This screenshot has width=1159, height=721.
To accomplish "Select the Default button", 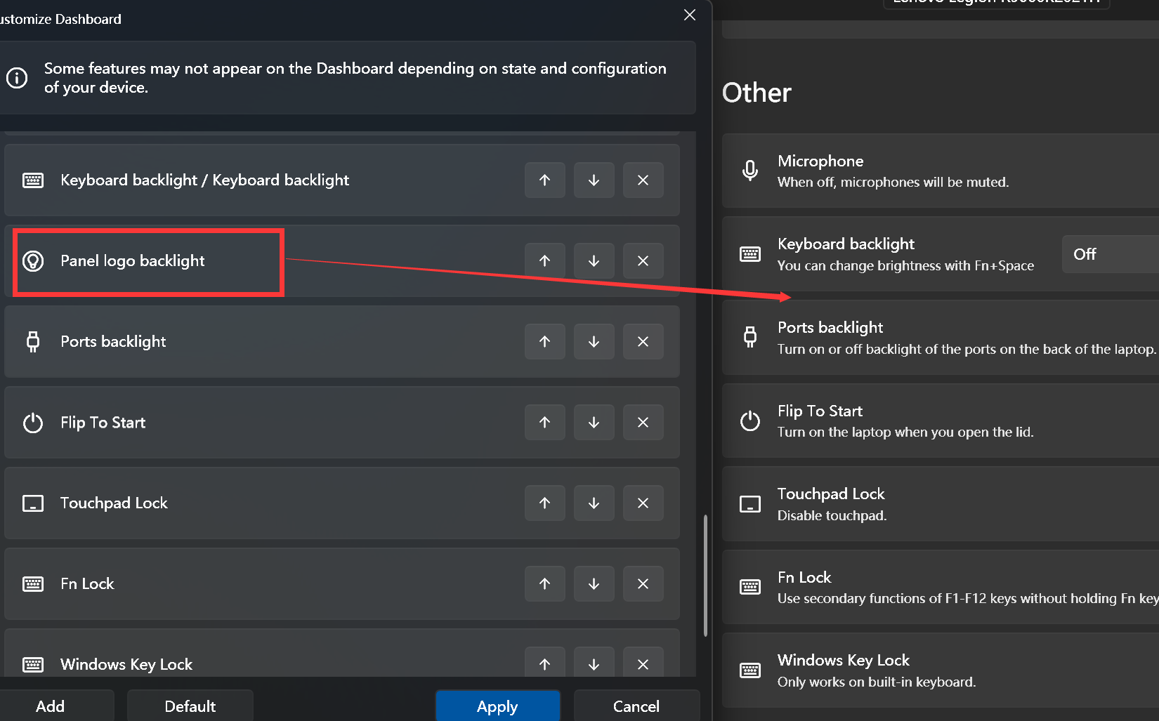I will point(190,706).
